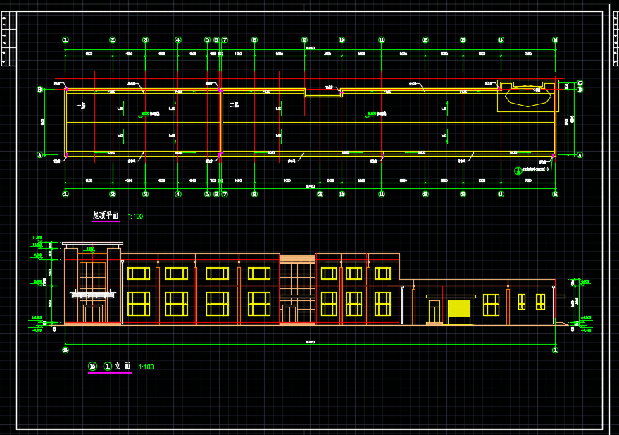
Task: Select the entrance door of left tower
Action: coord(92,314)
